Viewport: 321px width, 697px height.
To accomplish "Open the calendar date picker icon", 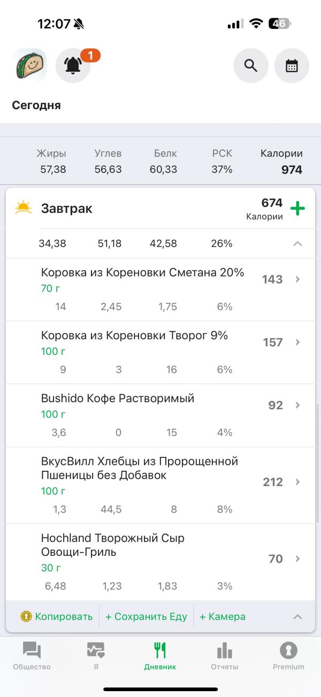I will tap(292, 65).
